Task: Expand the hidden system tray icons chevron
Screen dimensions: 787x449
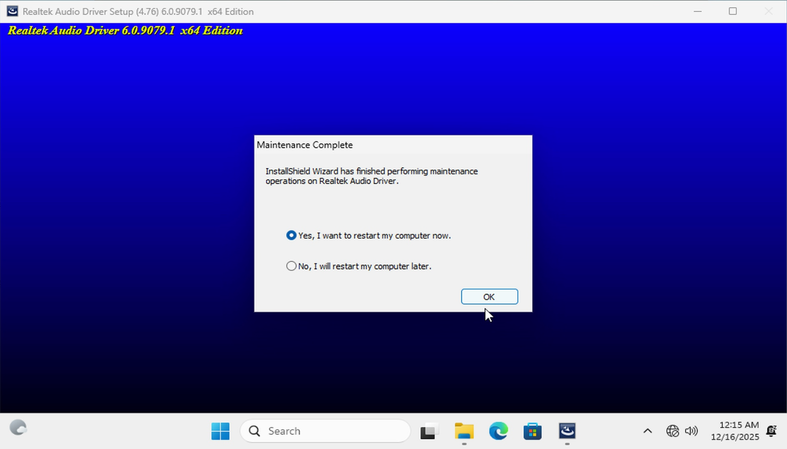Action: click(647, 431)
